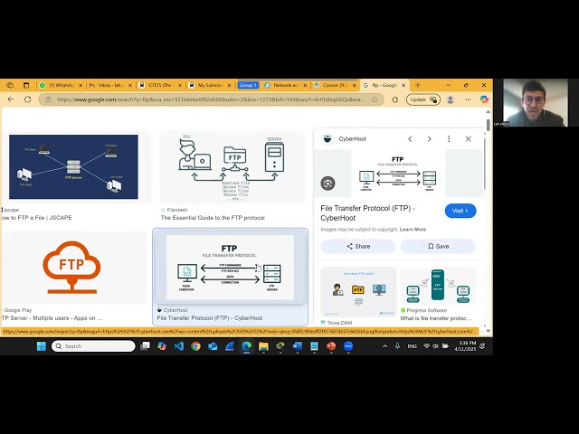The width and height of the screenshot is (579, 434).
Task: Open the 'File Transfer Protocol (FTP) - CyberHoot' panel title
Action: (x=368, y=213)
